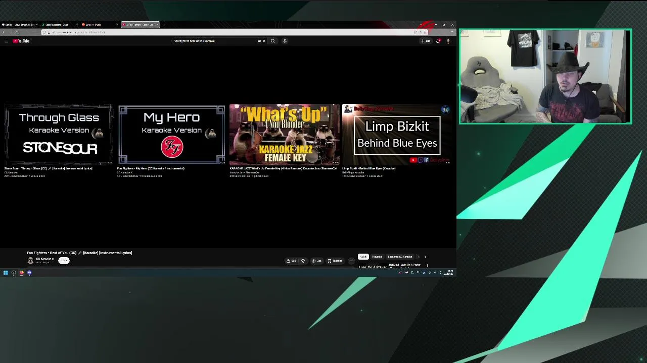Image resolution: width=647 pixels, height=363 pixels.
Task: Open the KARAOKE JAZZ What's Up video title
Action: click(284, 168)
